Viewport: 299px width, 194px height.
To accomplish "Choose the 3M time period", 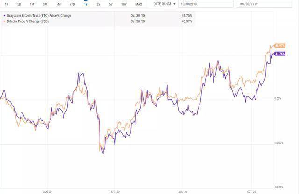I will point(45,4).
